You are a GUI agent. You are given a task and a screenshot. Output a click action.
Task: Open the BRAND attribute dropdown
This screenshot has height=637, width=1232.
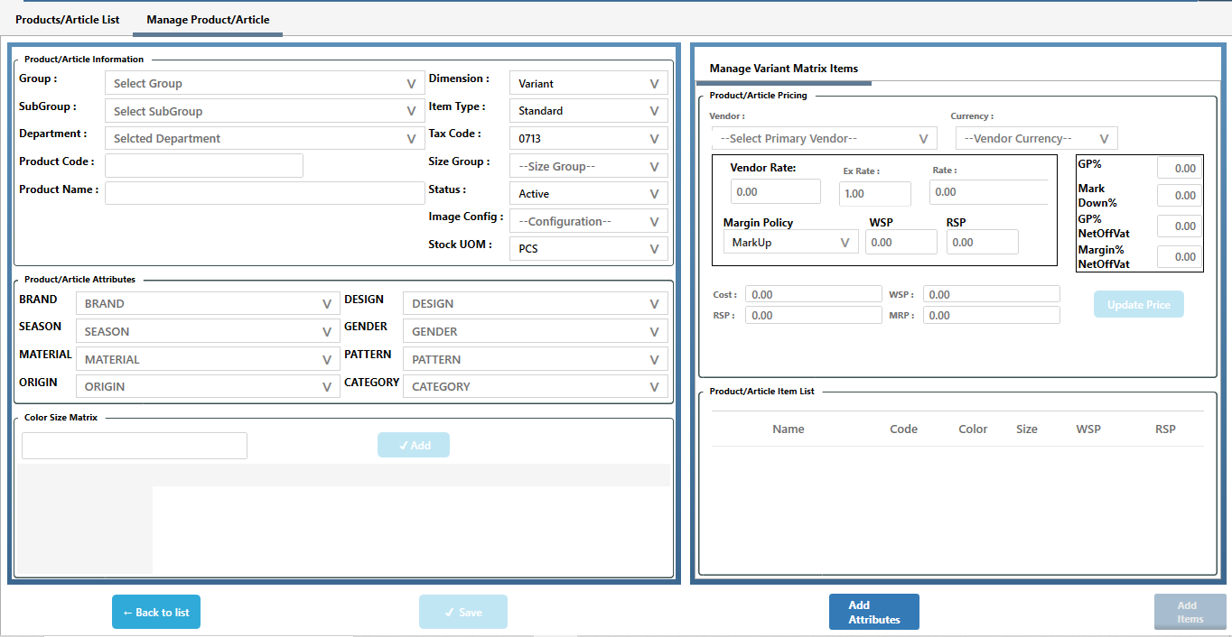point(207,304)
